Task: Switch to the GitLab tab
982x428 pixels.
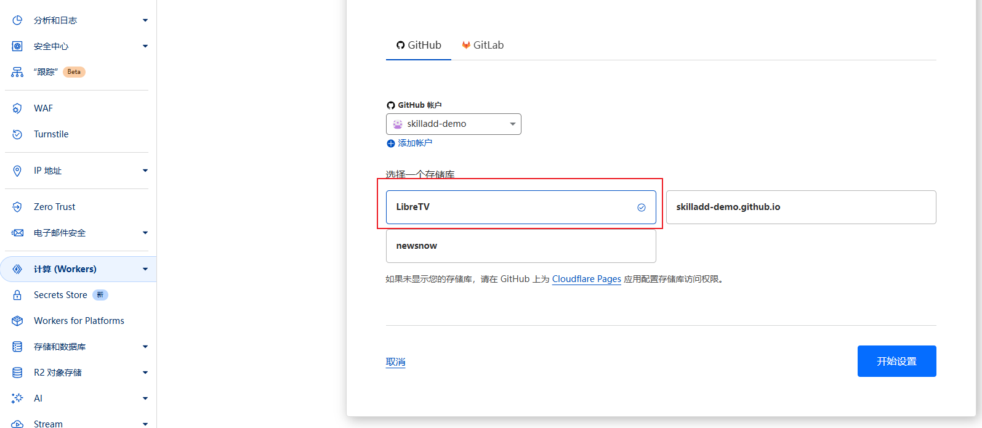Action: 483,45
